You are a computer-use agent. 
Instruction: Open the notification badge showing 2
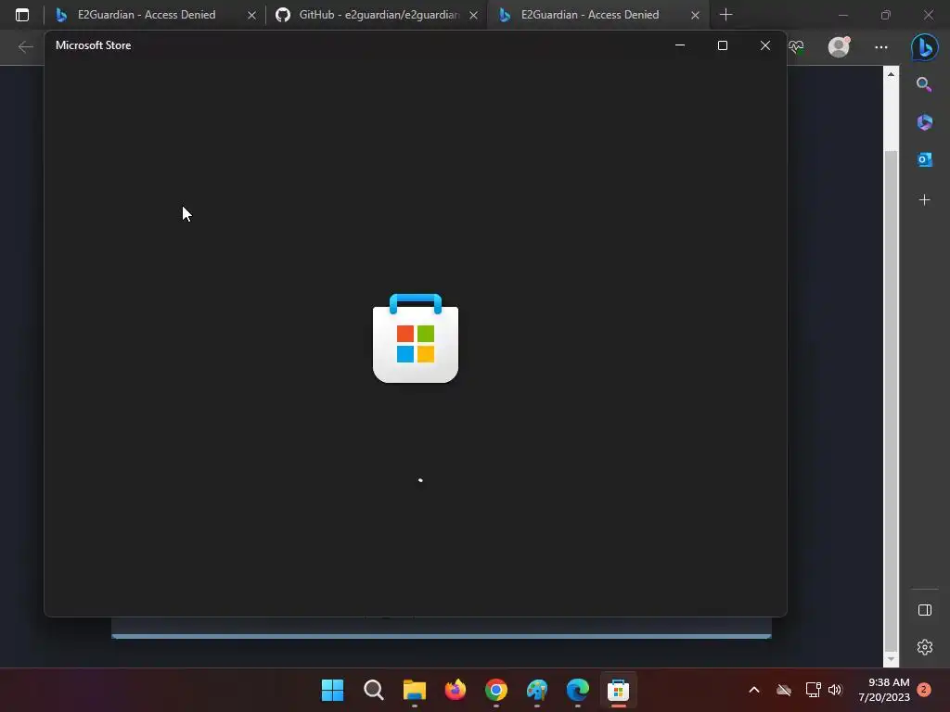tap(924, 690)
